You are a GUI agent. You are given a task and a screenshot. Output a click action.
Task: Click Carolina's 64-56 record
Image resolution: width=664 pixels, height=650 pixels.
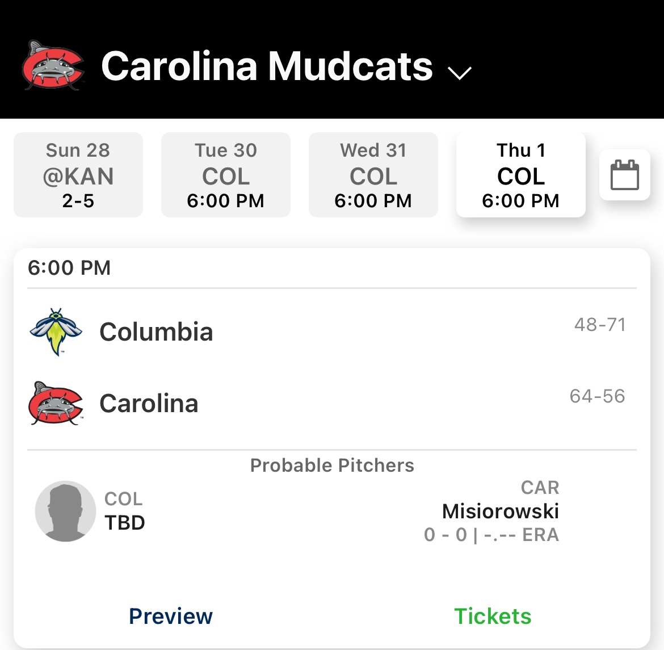(x=597, y=396)
